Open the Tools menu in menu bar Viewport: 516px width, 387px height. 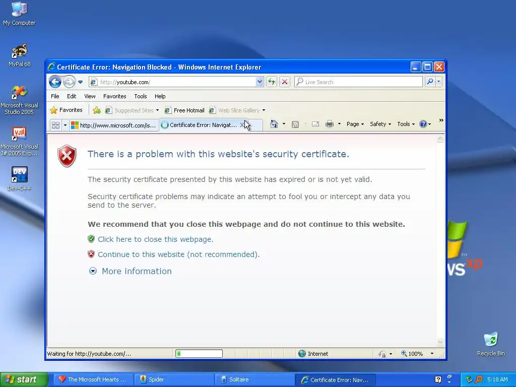tap(141, 96)
